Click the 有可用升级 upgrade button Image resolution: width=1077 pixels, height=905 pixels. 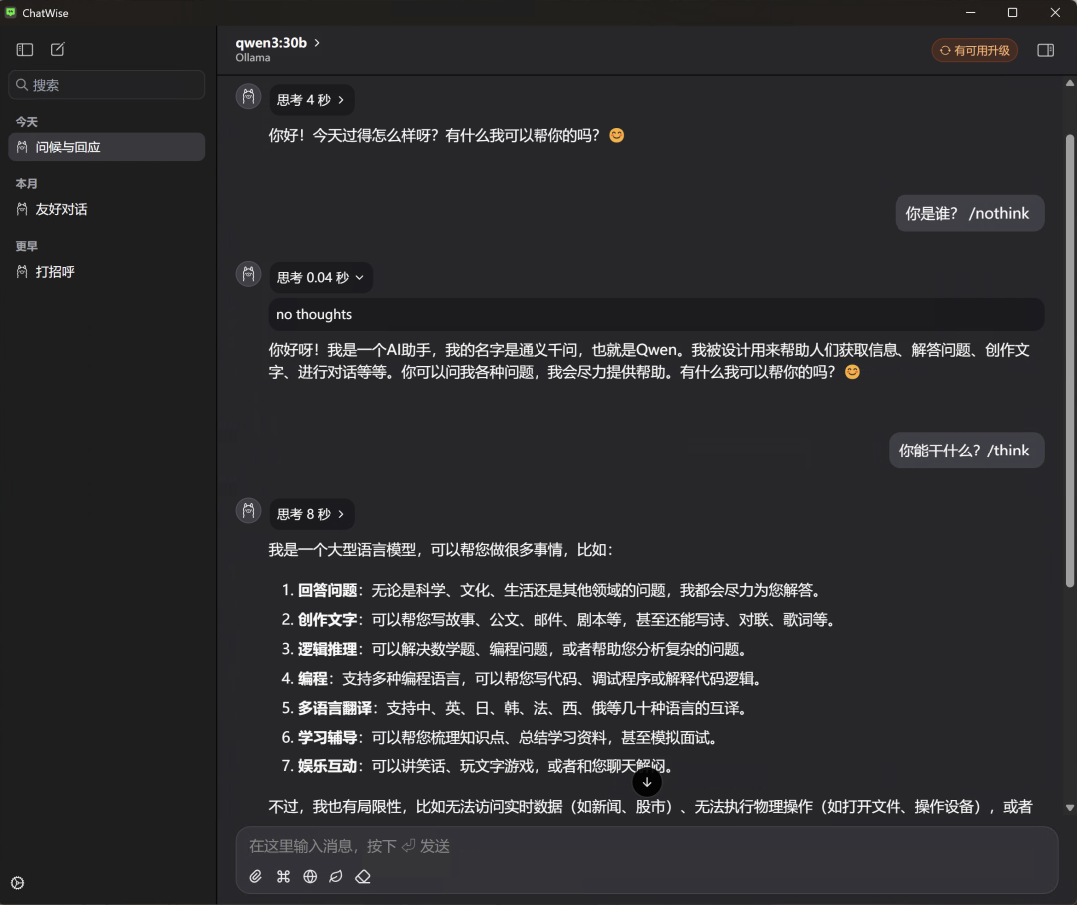(974, 50)
